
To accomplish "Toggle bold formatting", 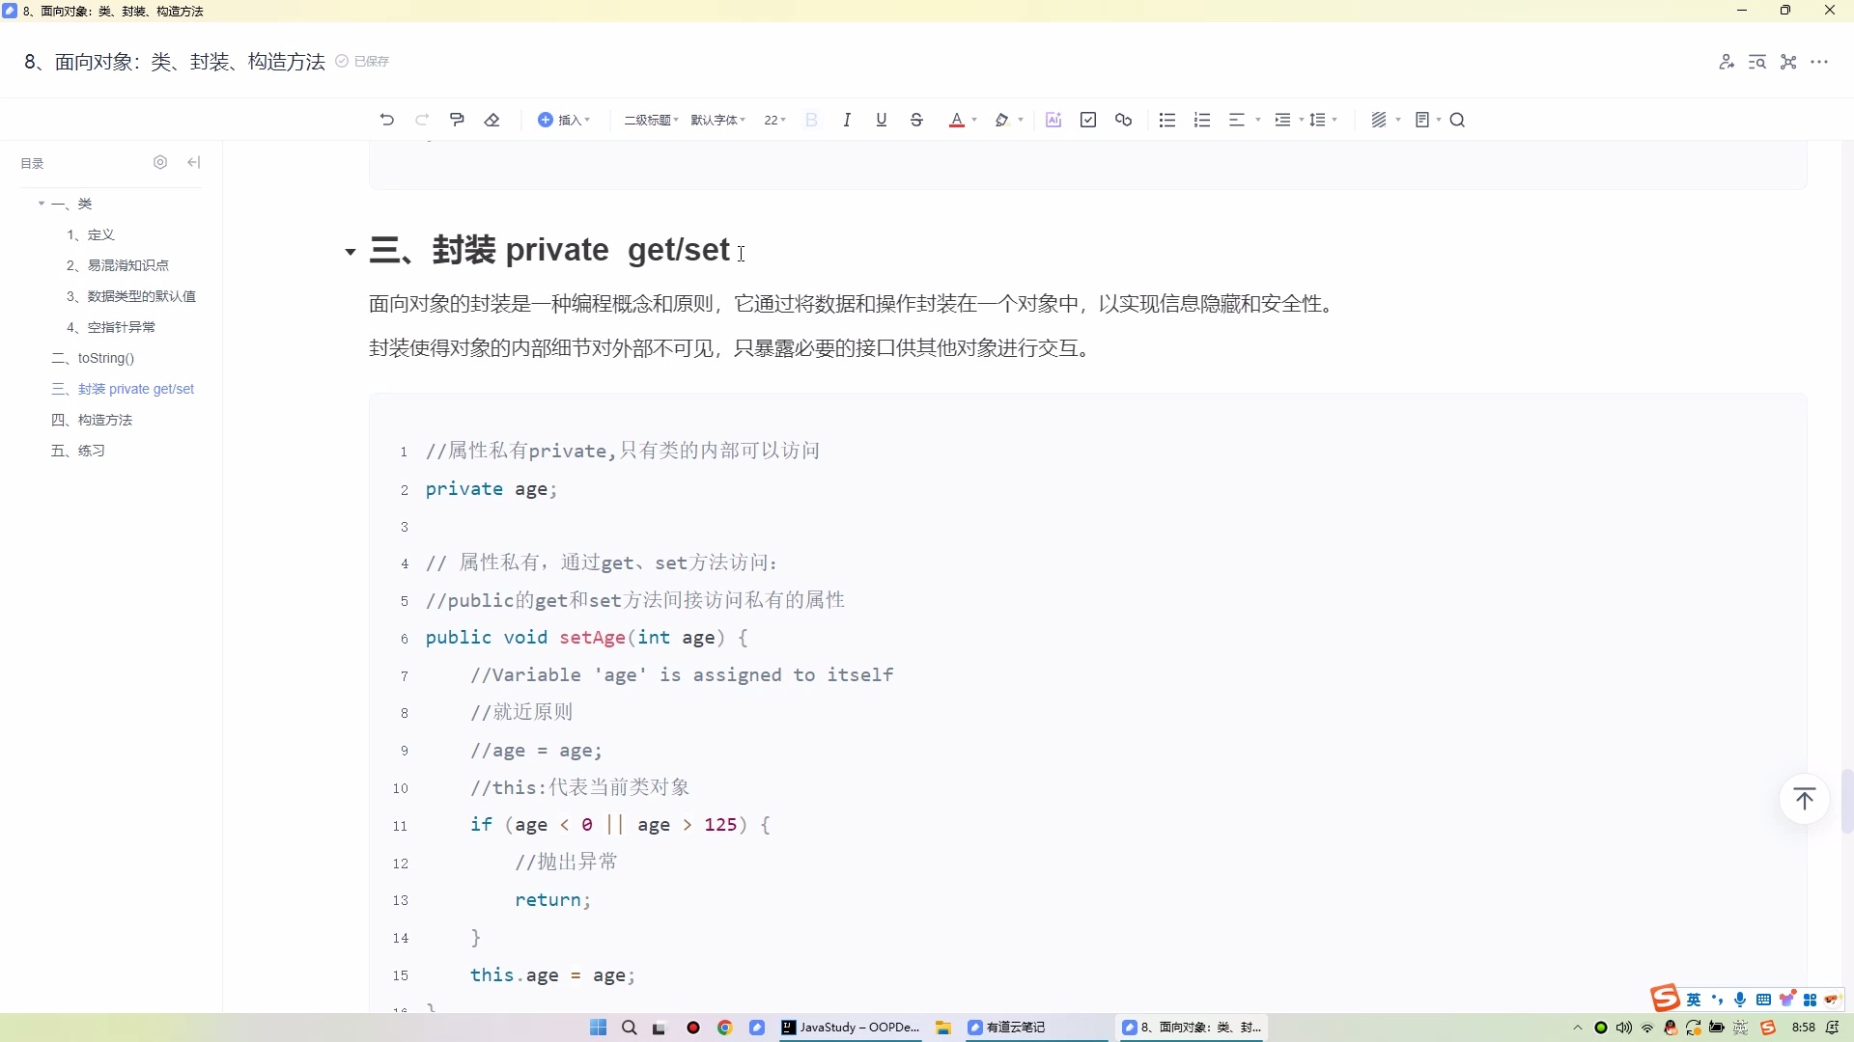I will [811, 119].
